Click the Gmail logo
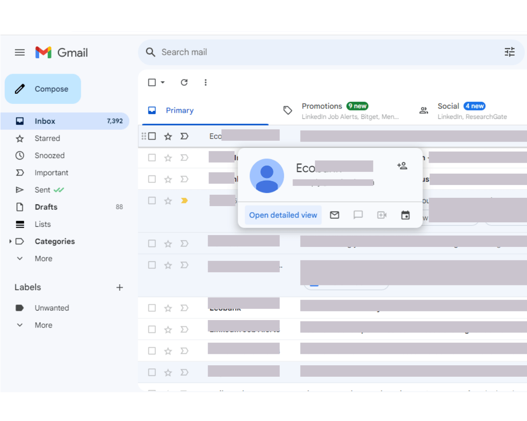 (61, 53)
